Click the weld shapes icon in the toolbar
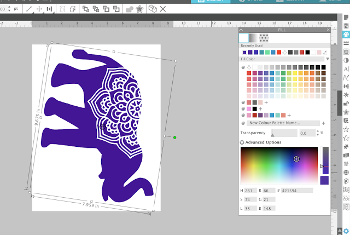The image size is (350, 235). click(x=130, y=9)
